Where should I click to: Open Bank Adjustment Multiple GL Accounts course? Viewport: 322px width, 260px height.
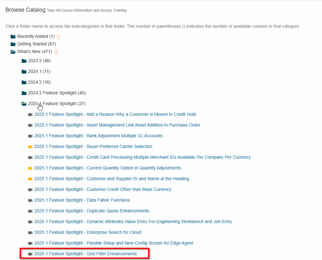tap(98, 136)
